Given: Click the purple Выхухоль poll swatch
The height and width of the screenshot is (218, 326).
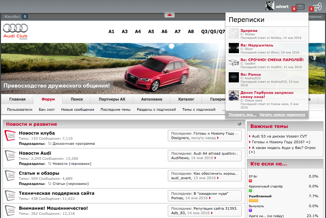Looking at the screenshot, I should click(250, 210).
